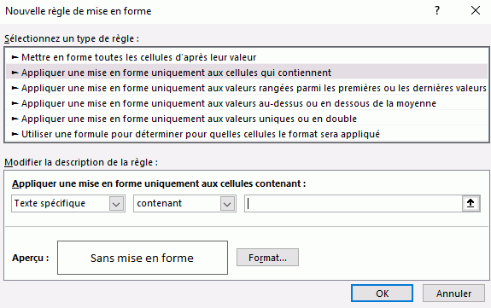Click the 'Sélectionnez un type de règle' label

tap(72, 38)
